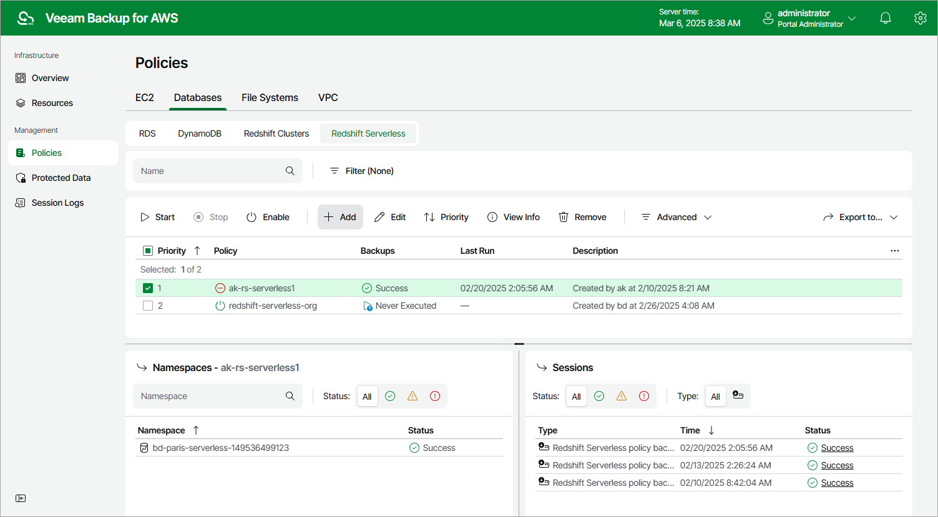
Task: Filter sessions by warning status icon
Action: (622, 396)
